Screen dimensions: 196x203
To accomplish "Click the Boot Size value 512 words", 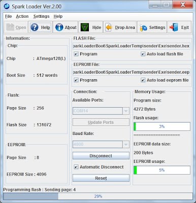I will [47, 75].
